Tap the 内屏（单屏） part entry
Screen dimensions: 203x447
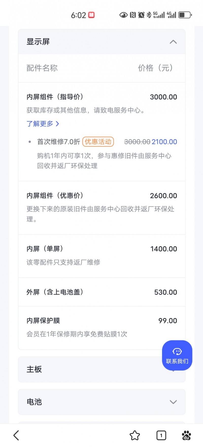pos(45,249)
